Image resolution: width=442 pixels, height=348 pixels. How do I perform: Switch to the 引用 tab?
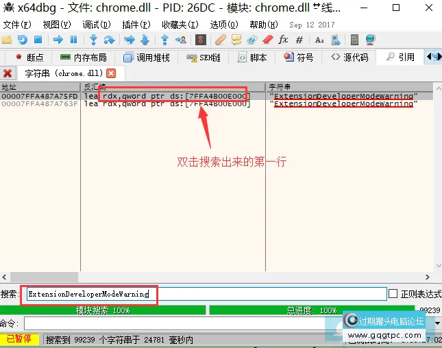(x=400, y=58)
